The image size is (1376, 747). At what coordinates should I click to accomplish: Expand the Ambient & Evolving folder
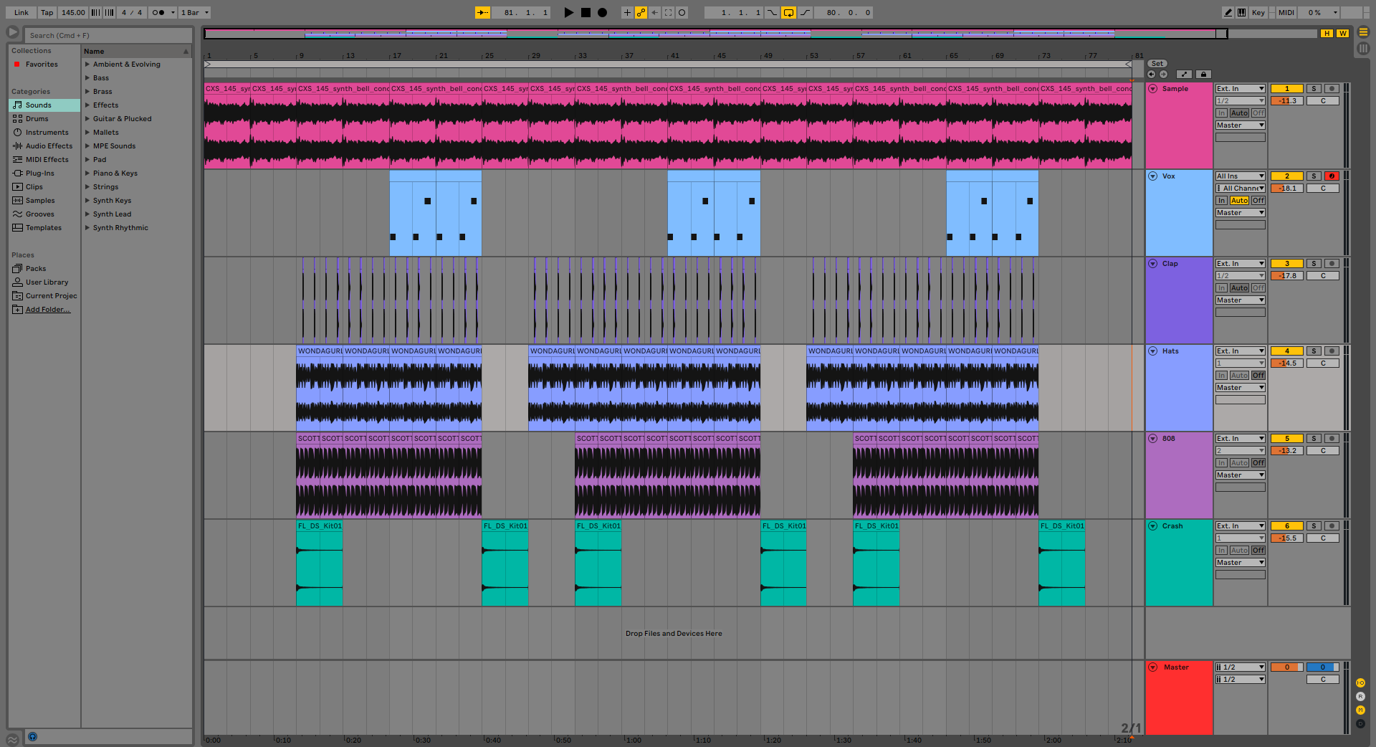pyautogui.click(x=87, y=64)
